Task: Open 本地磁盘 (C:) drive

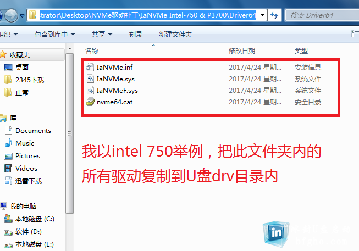Action: click(35, 219)
